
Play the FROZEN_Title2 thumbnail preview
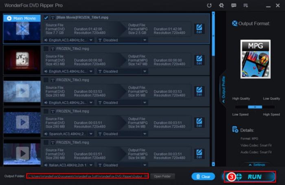(x=22, y=59)
